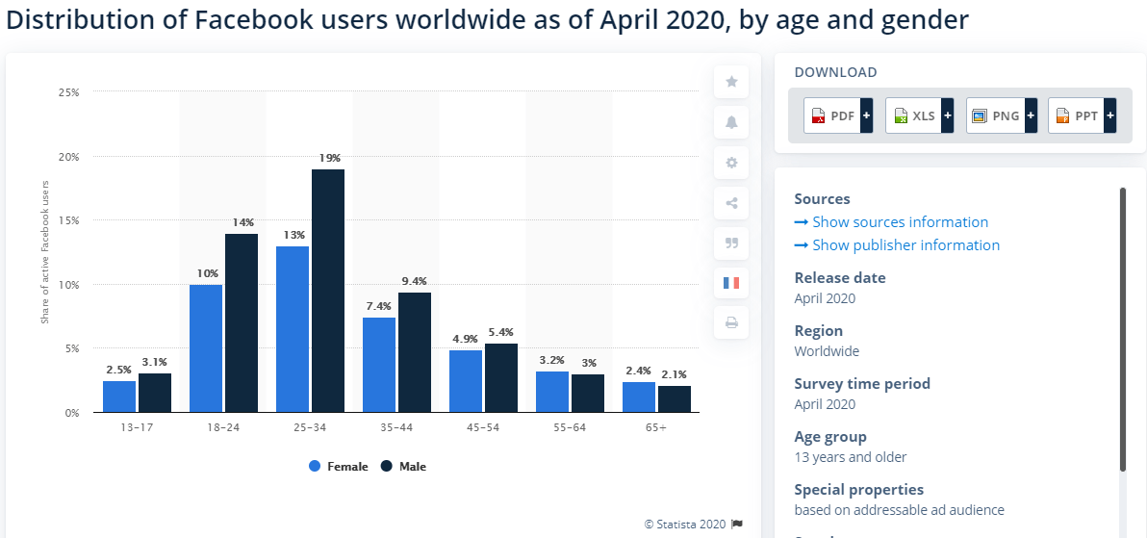Click the Release date heading
The height and width of the screenshot is (538, 1147).
point(840,278)
